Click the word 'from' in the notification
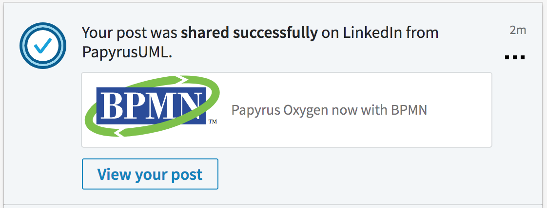This screenshot has width=547, height=208. coord(422,33)
